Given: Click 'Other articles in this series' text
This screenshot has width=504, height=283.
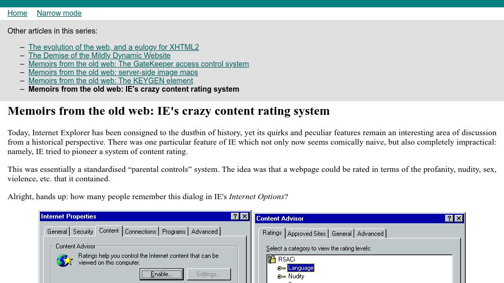Looking at the screenshot, I should pos(52,31).
